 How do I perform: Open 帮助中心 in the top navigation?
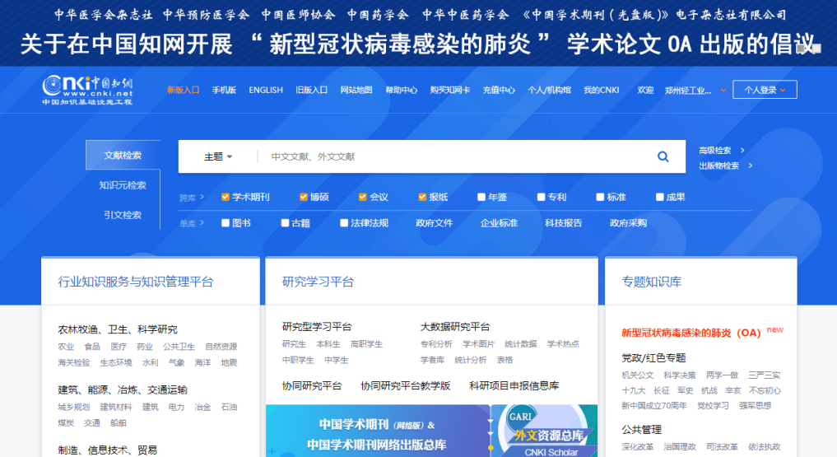point(401,90)
